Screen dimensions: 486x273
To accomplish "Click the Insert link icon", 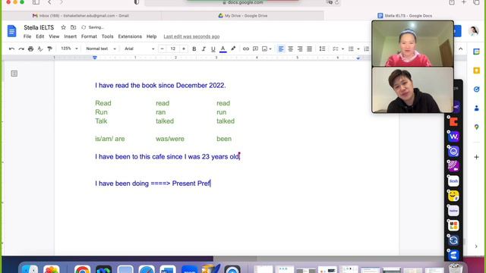I will 246,49.
